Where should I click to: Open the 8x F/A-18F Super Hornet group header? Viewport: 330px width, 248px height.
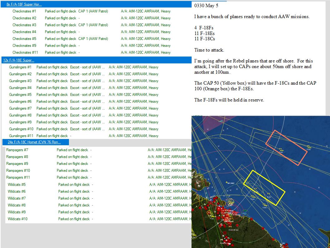coord(24,4)
